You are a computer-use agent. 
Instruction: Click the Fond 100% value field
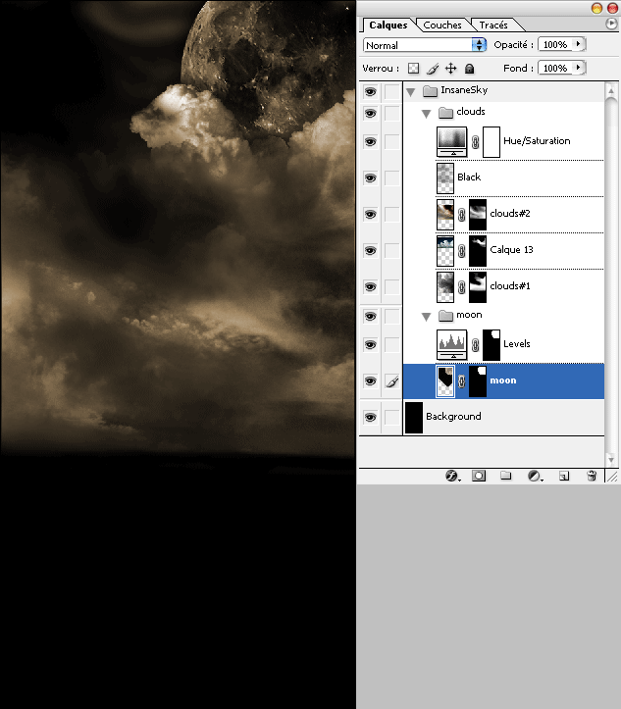tap(555, 68)
